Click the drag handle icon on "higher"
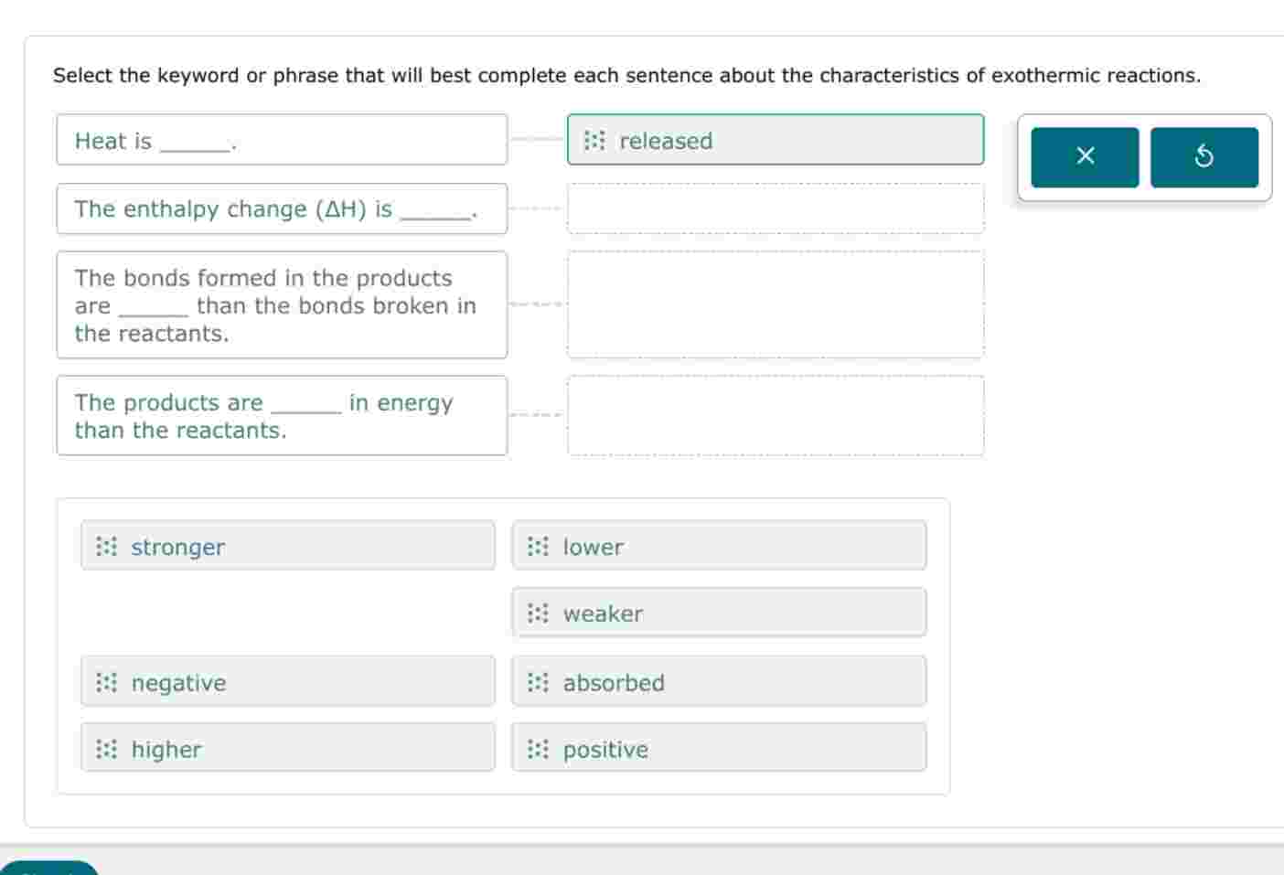 pyautogui.click(x=107, y=750)
